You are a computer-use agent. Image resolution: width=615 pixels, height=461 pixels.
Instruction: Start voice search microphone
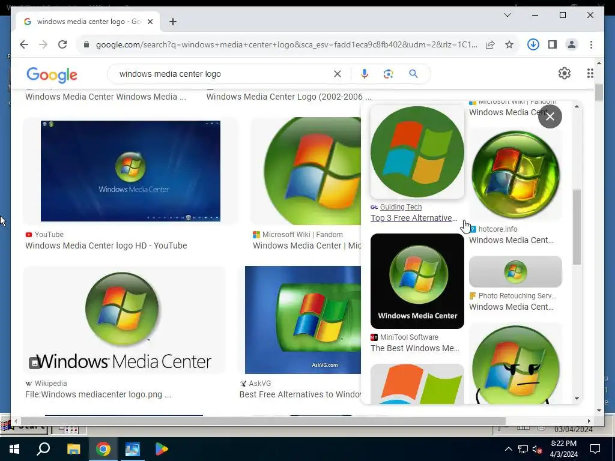[365, 74]
